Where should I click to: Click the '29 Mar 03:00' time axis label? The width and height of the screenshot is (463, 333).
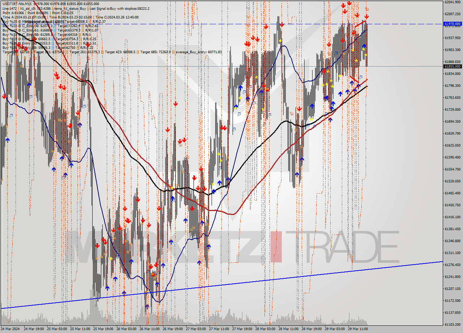(335, 329)
